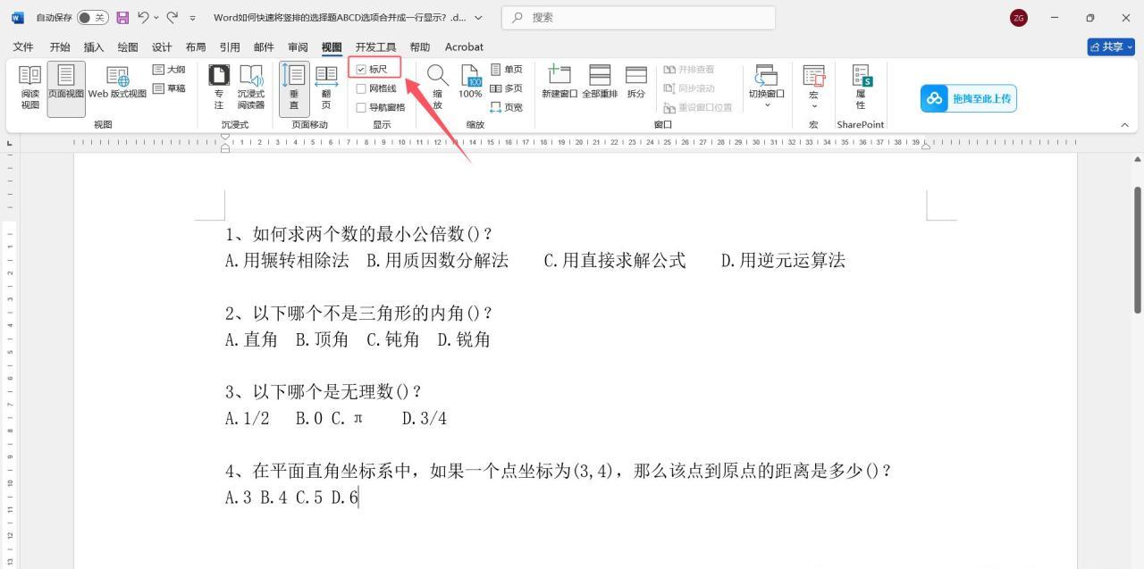Open the 缩放 zoom dialog
Viewport: 1144px width, 569px height.
[437, 88]
